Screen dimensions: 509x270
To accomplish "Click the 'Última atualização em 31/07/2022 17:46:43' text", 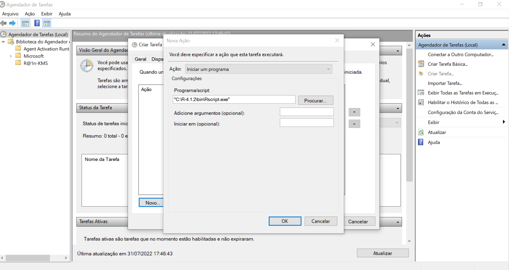I will 125,254.
